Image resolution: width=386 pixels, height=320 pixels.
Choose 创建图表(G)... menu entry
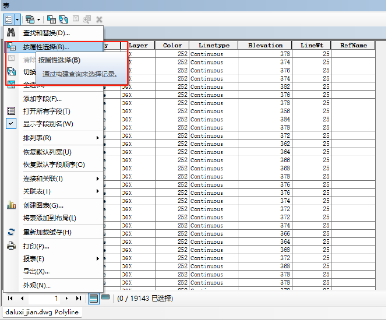(54, 205)
